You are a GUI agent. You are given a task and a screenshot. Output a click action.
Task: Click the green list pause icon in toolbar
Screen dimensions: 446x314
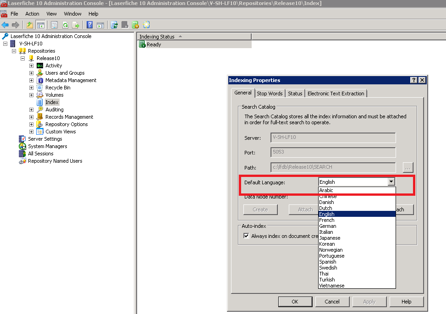click(135, 25)
